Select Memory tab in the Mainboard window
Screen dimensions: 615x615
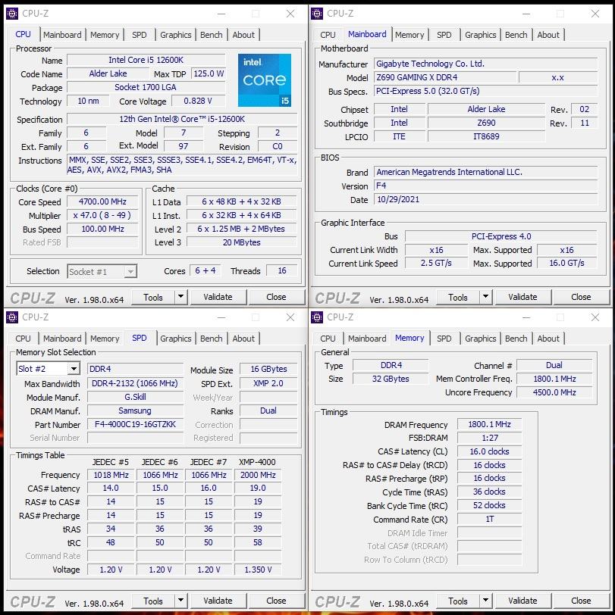point(409,35)
